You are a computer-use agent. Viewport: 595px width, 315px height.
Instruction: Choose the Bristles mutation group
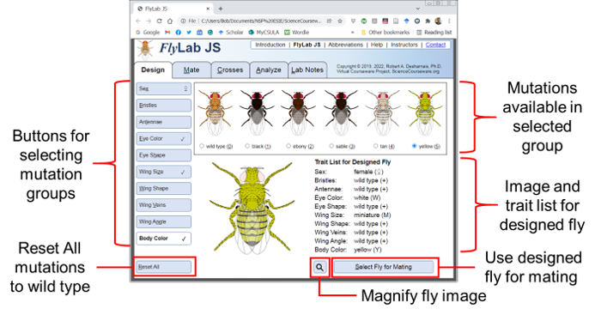[x=163, y=106]
